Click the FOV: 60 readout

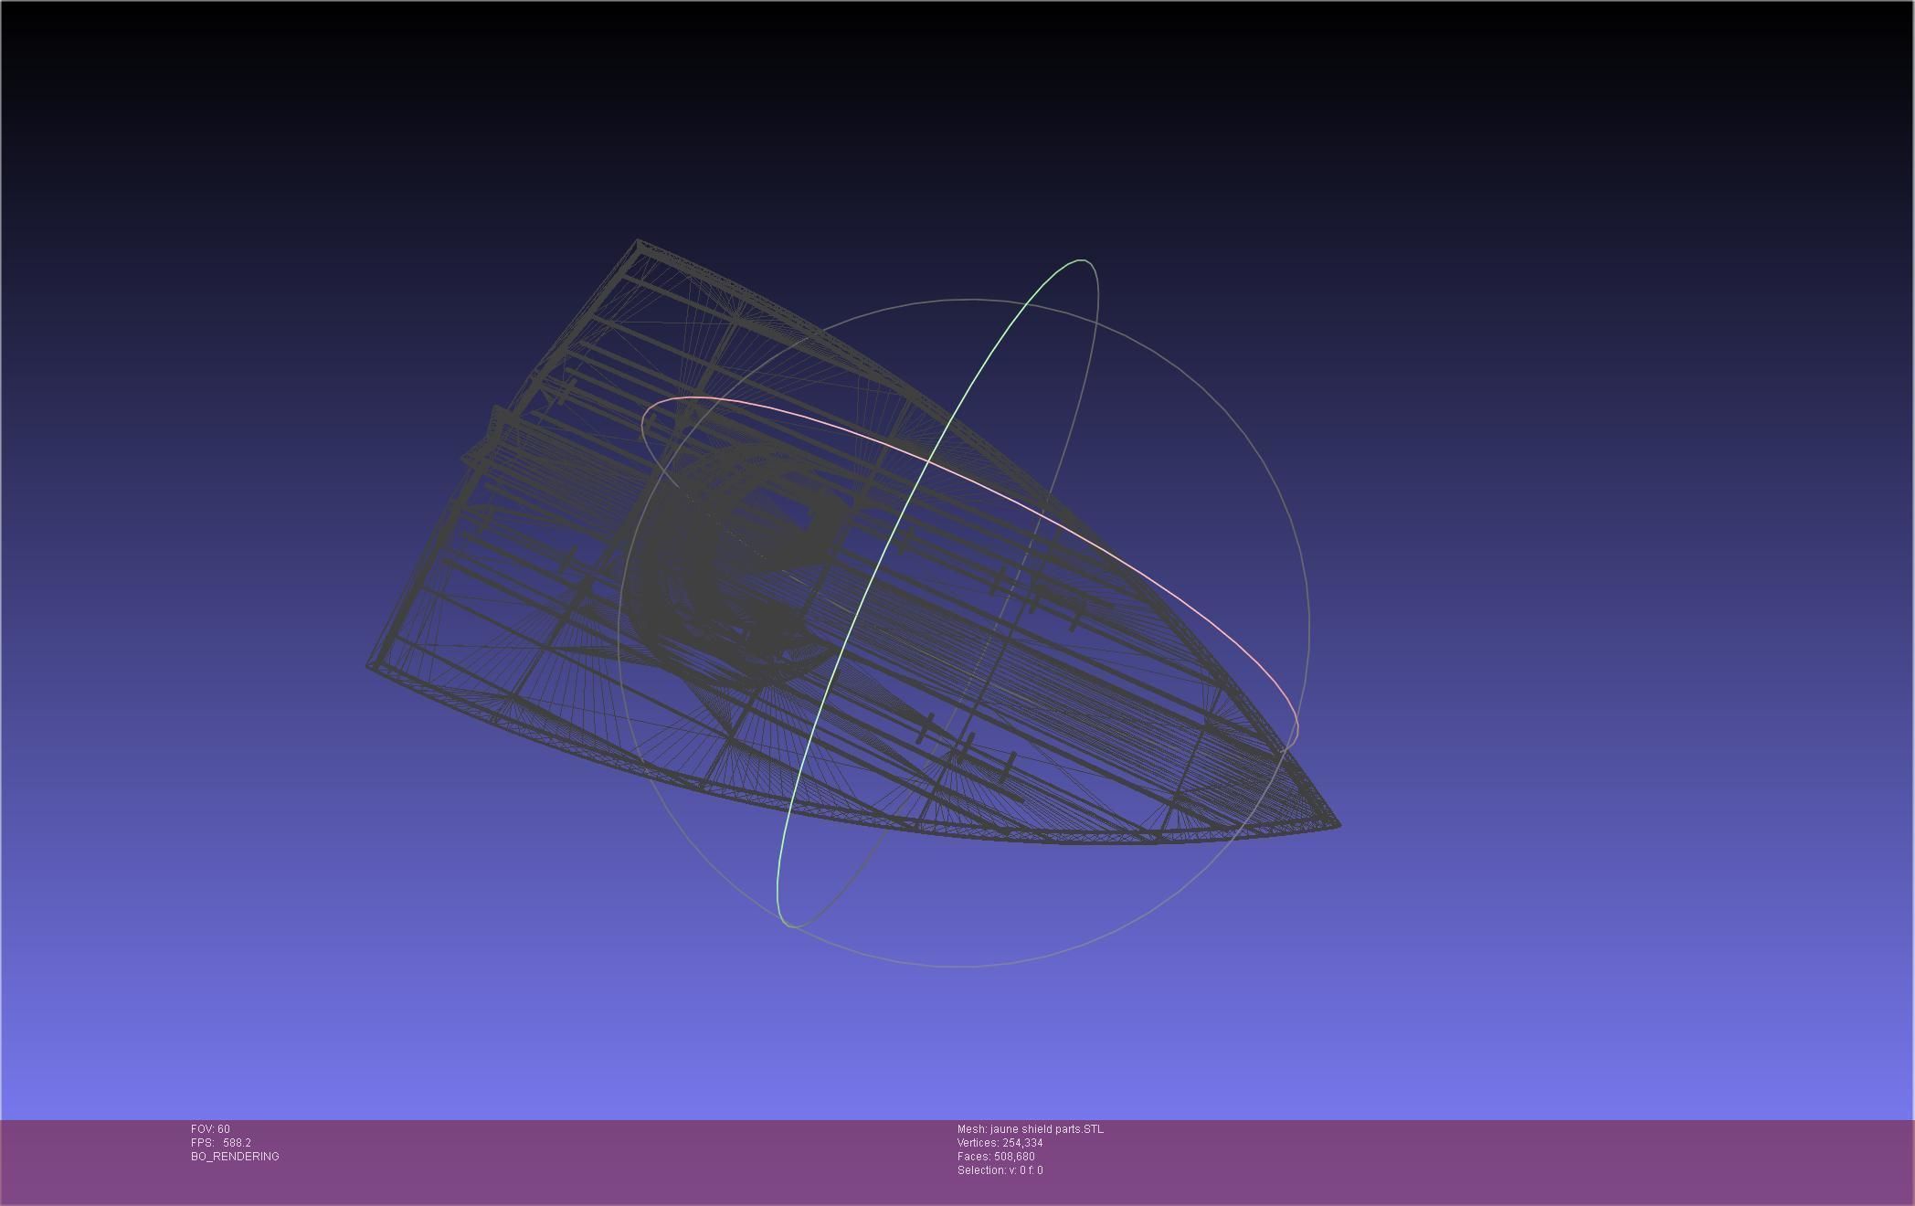pyautogui.click(x=210, y=1129)
